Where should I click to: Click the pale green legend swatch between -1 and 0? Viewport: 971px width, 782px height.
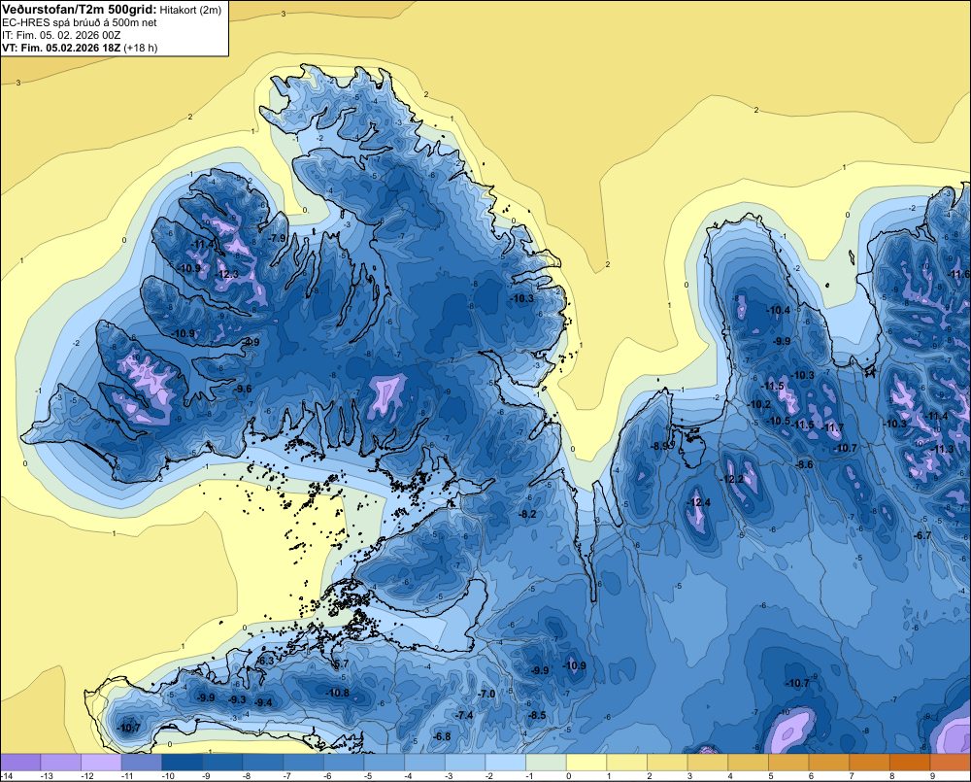point(546,762)
